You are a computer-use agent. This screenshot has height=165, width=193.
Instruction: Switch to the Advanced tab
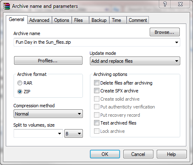[x=39, y=20]
